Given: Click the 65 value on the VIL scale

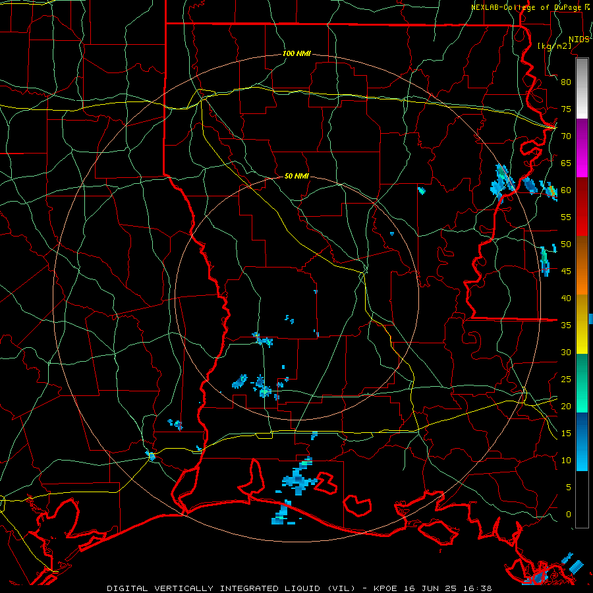Looking at the screenshot, I should point(566,163).
